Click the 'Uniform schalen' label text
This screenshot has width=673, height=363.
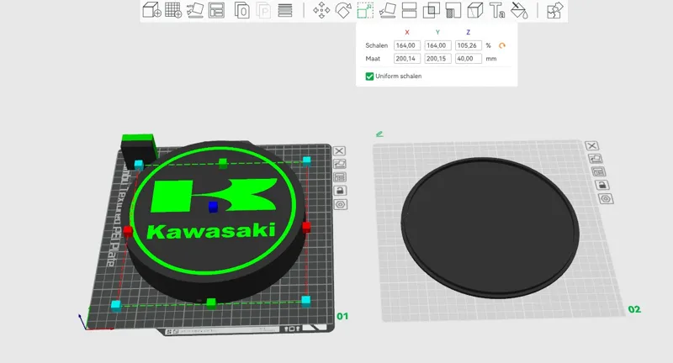click(x=398, y=76)
